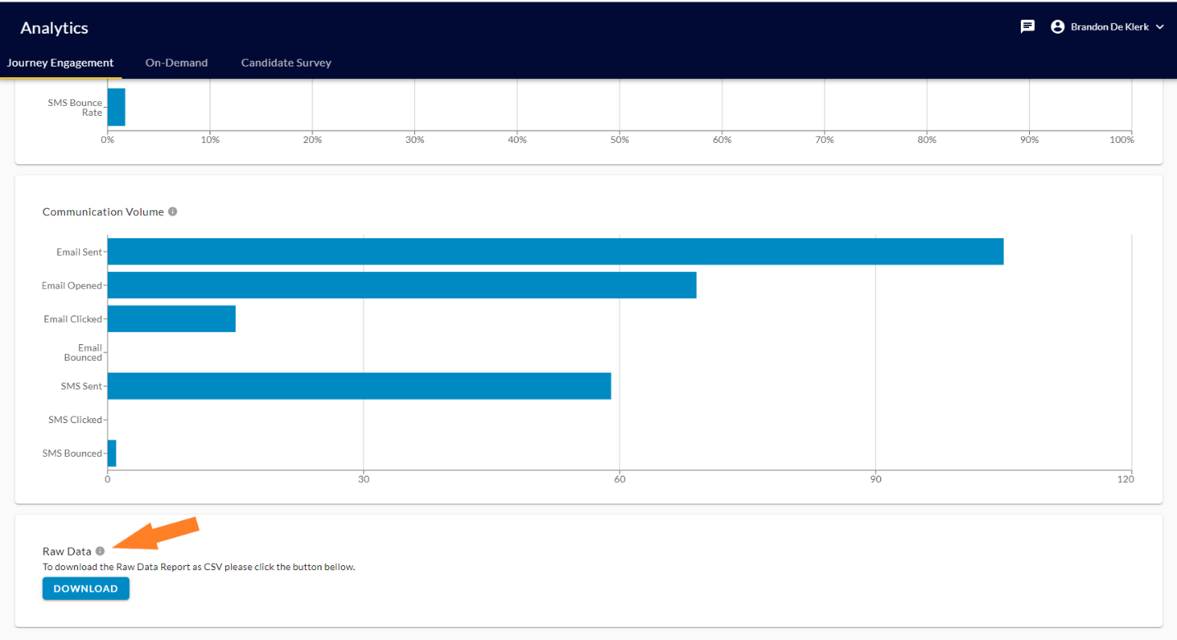Select the Email Sent bar
The height and width of the screenshot is (640, 1177).
[x=556, y=251]
